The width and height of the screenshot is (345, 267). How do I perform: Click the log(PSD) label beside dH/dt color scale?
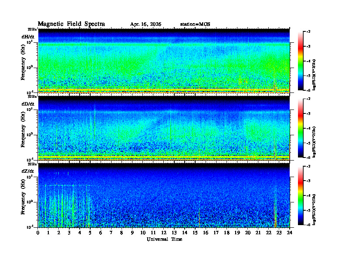(x=314, y=75)
